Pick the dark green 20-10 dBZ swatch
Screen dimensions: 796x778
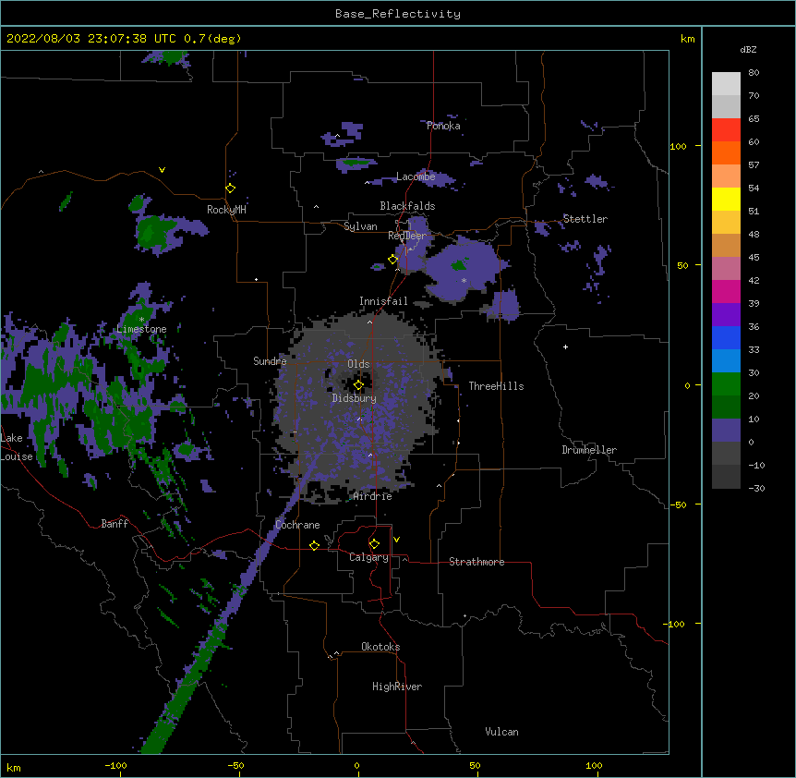pos(726,407)
